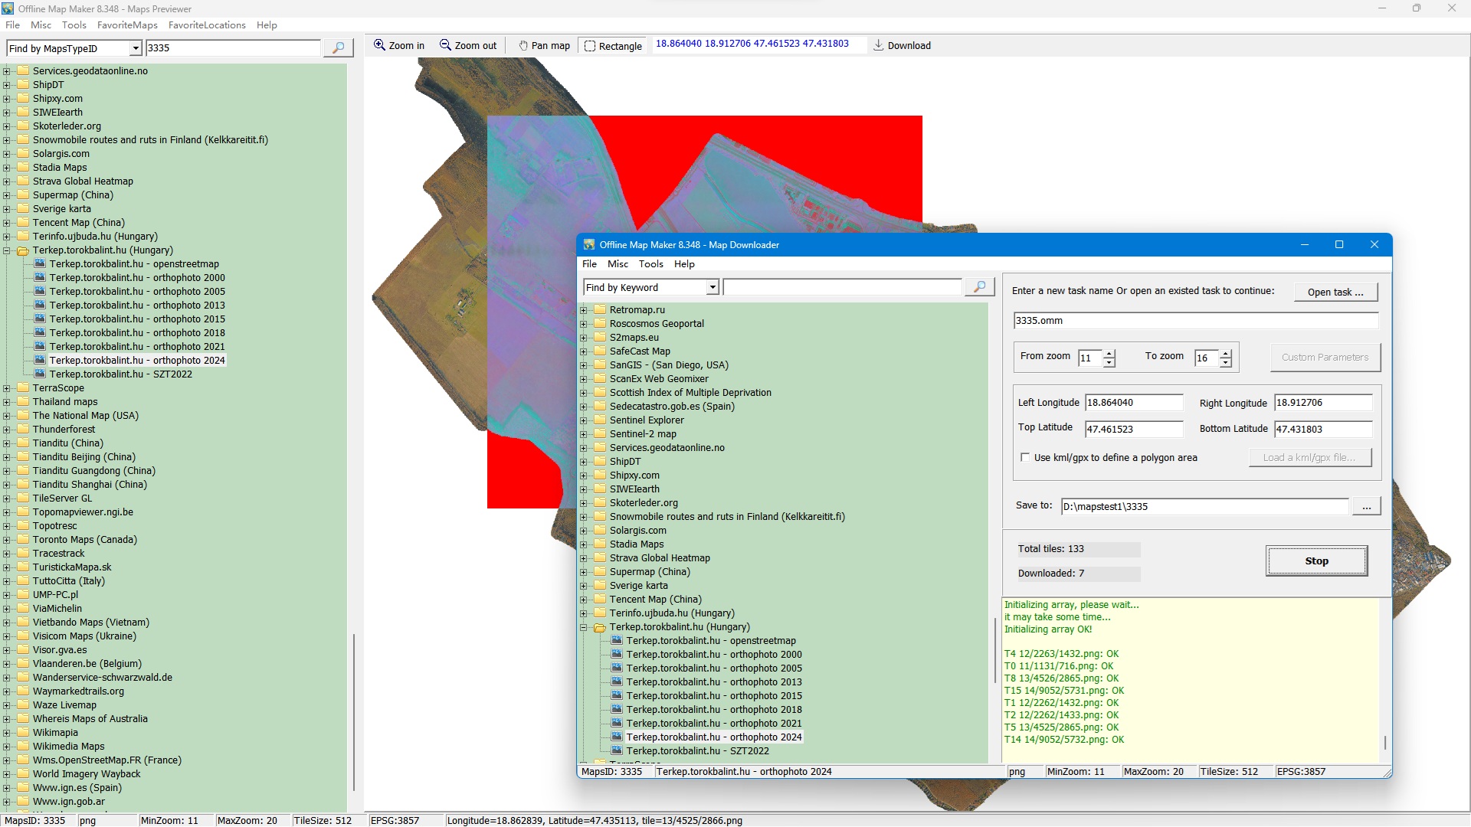Expand the Sentinel Explorer folder node

pos(584,420)
